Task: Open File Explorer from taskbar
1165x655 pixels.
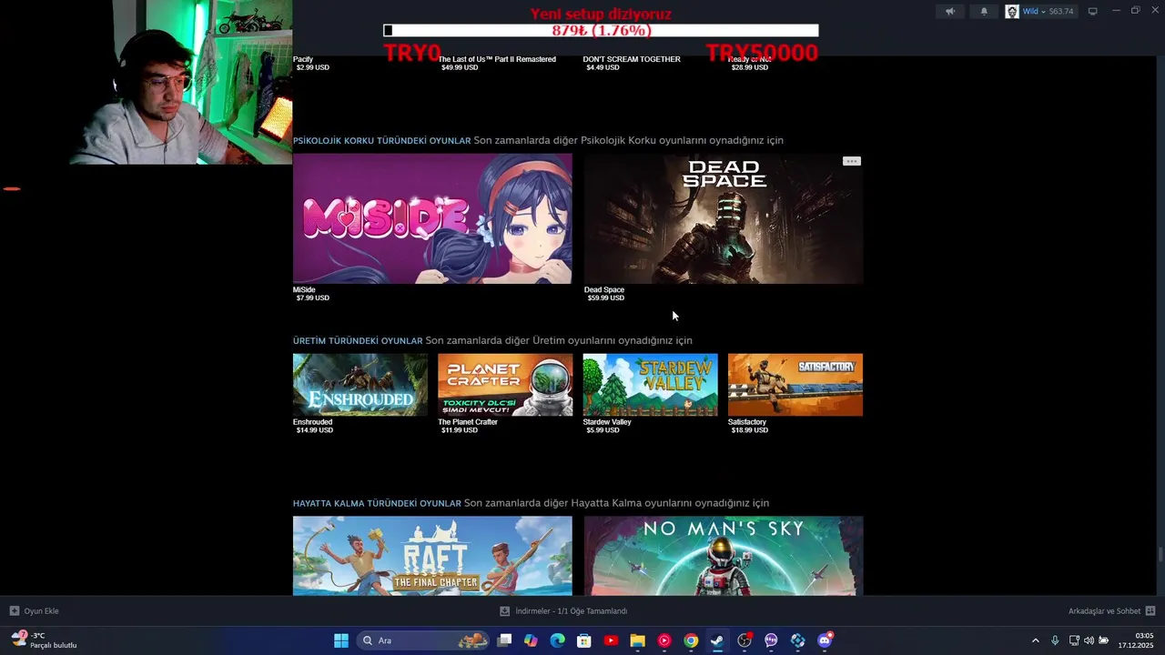Action: [638, 640]
